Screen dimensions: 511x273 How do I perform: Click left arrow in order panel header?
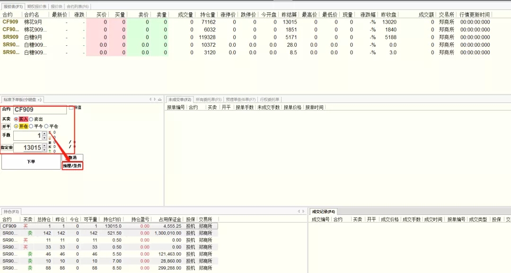(150, 99)
